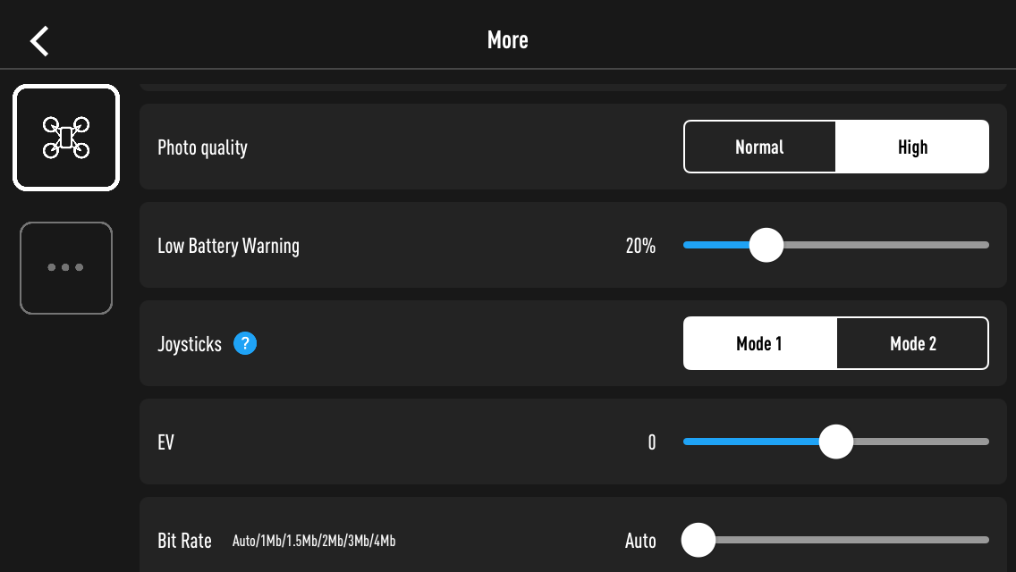Click the Bit Rate slider handle
1016x572 pixels.
pos(698,540)
